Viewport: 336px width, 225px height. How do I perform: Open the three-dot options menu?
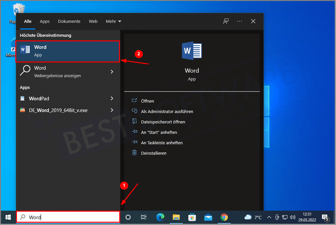(x=240, y=21)
